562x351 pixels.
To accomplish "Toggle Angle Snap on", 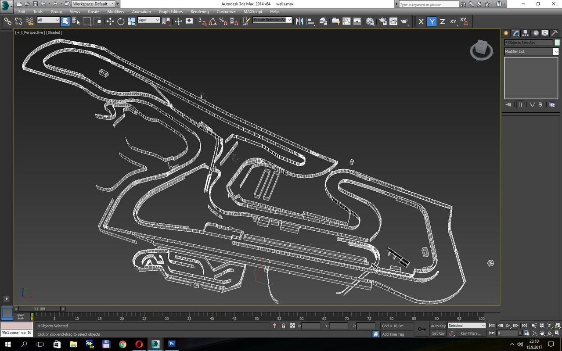I will click(213, 21).
